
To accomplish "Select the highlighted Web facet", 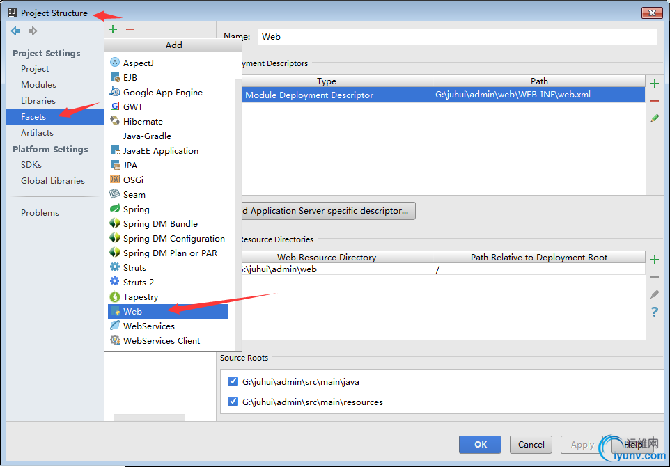I will [168, 311].
